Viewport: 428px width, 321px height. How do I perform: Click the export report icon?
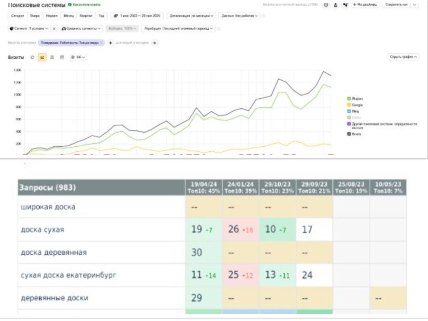pyautogui.click(x=335, y=5)
